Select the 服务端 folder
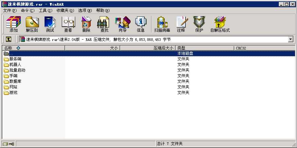The height and width of the screenshot is (148, 297). (15, 59)
